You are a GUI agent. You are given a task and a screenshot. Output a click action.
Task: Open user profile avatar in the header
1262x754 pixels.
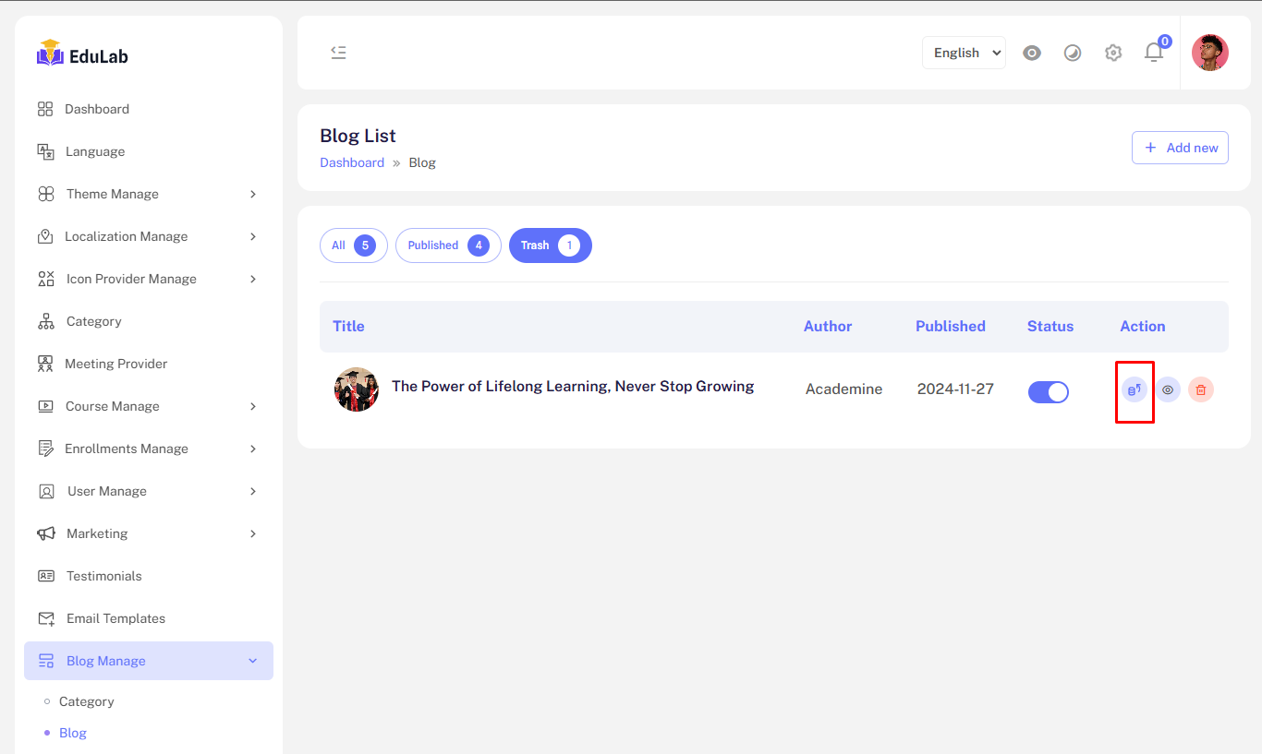[x=1209, y=53]
